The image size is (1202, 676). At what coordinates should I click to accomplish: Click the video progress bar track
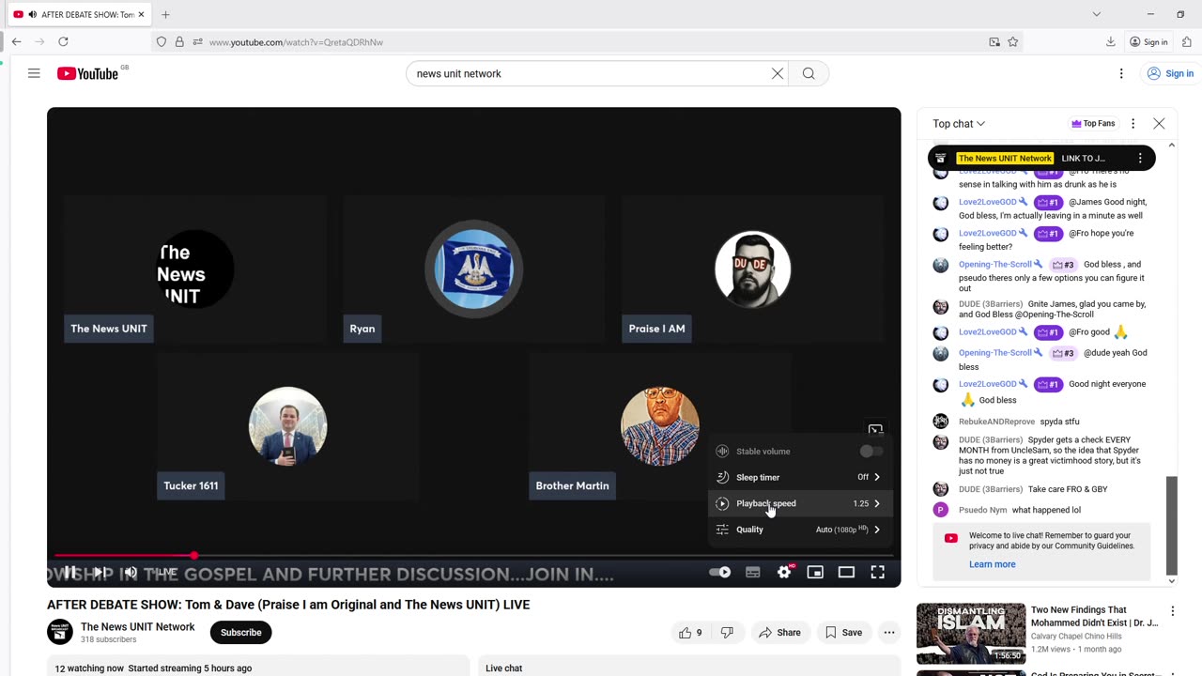coord(473,556)
